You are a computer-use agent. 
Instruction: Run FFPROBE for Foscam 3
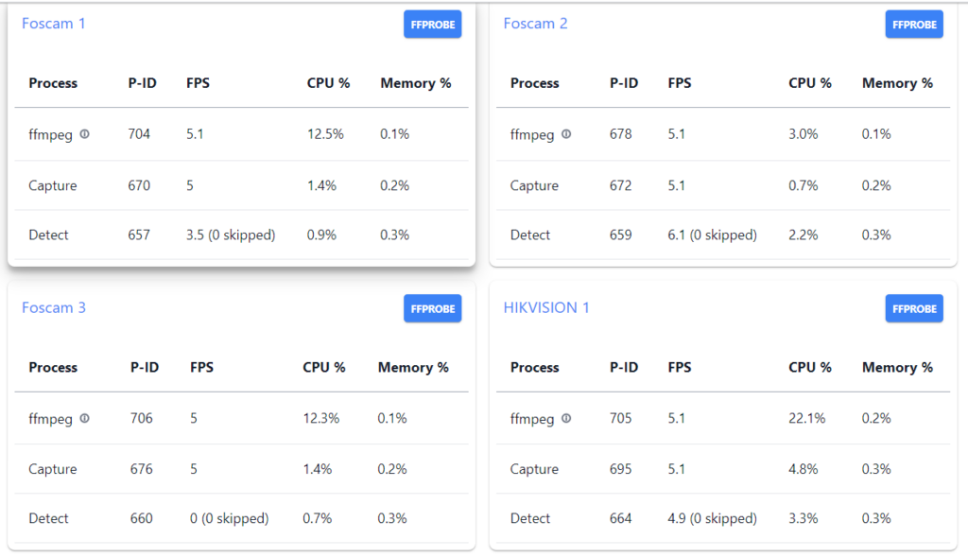432,308
